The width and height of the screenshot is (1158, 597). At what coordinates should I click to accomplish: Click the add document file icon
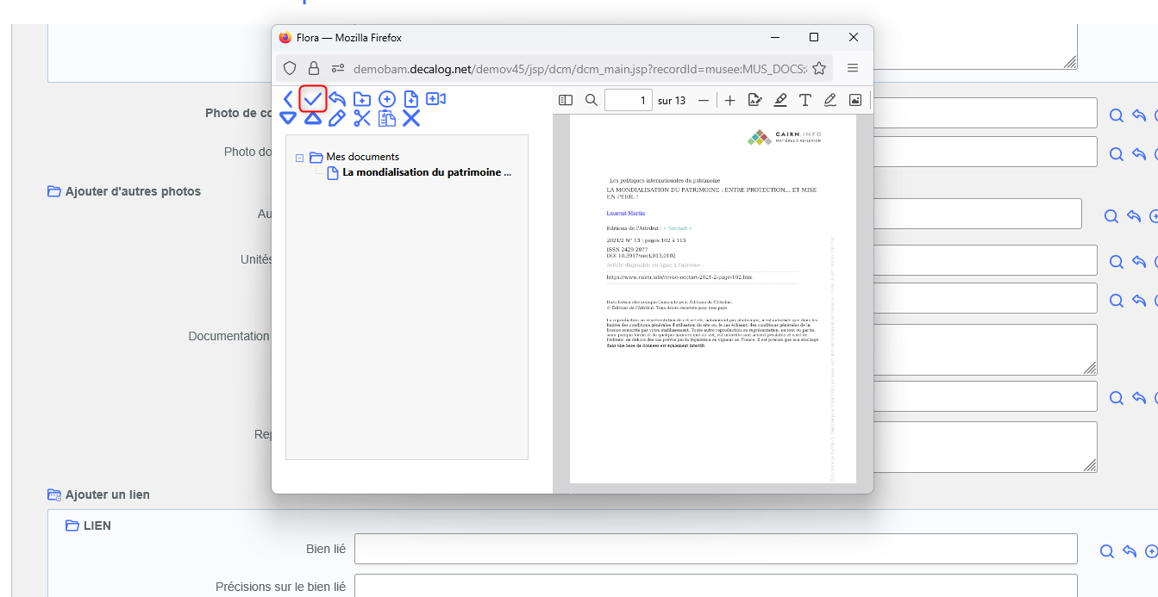point(411,99)
